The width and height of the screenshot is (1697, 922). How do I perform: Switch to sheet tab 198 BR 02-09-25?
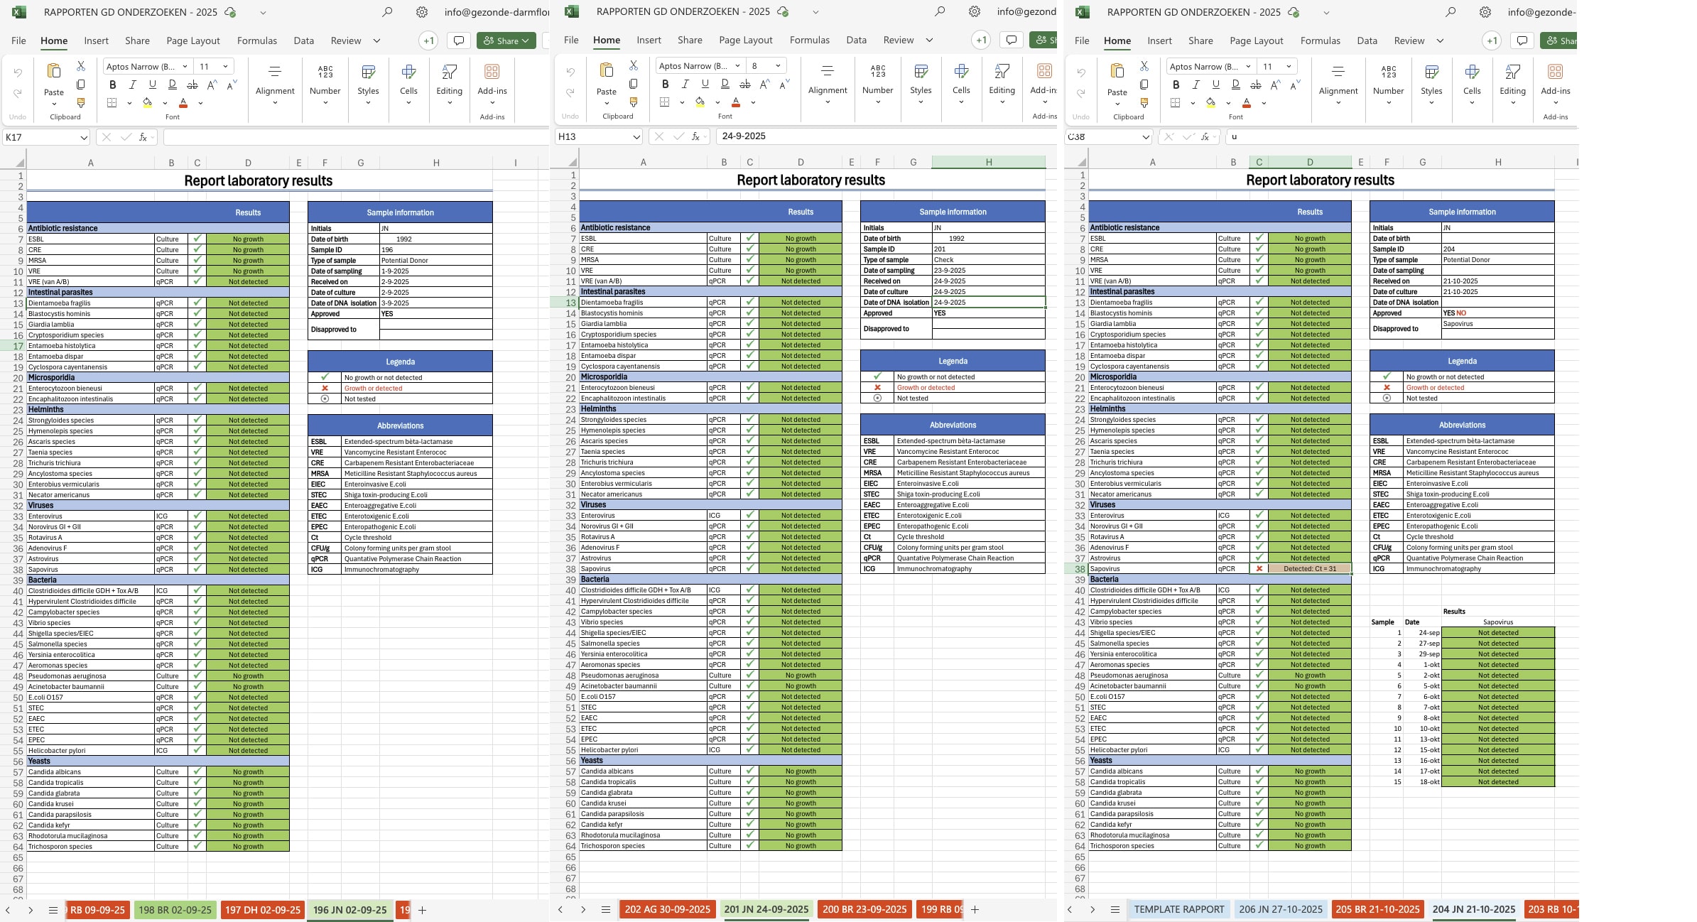pyautogui.click(x=175, y=909)
